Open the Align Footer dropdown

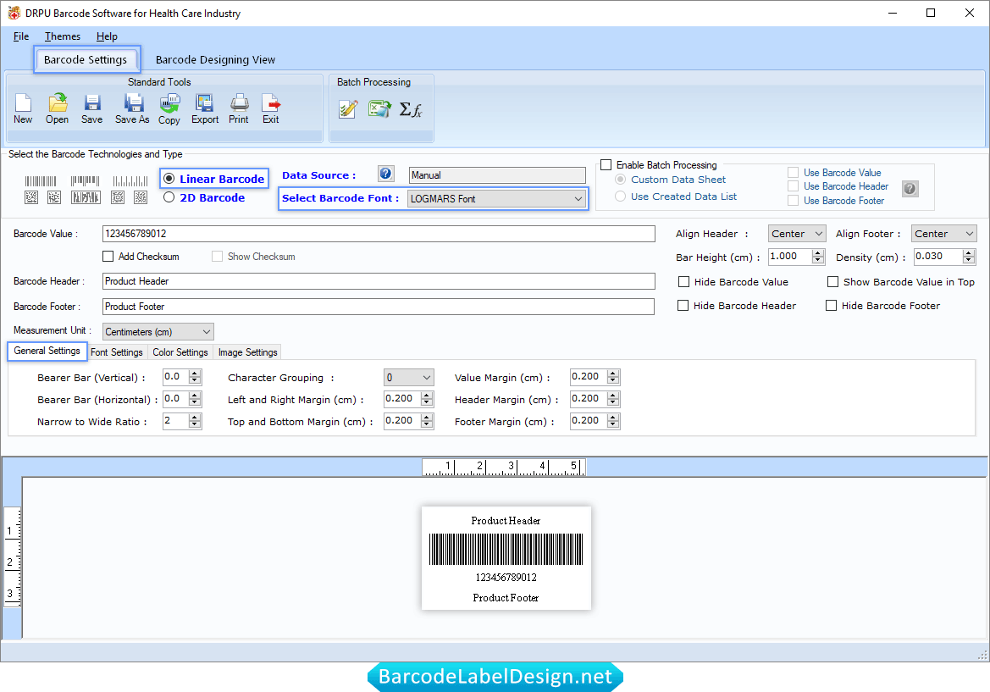[x=944, y=234]
